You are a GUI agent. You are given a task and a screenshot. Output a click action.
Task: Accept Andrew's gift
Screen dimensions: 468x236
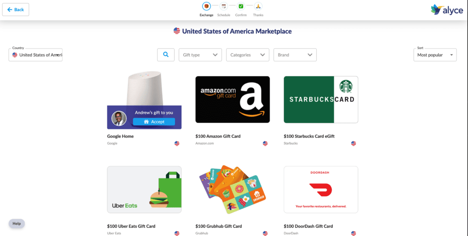(x=154, y=122)
